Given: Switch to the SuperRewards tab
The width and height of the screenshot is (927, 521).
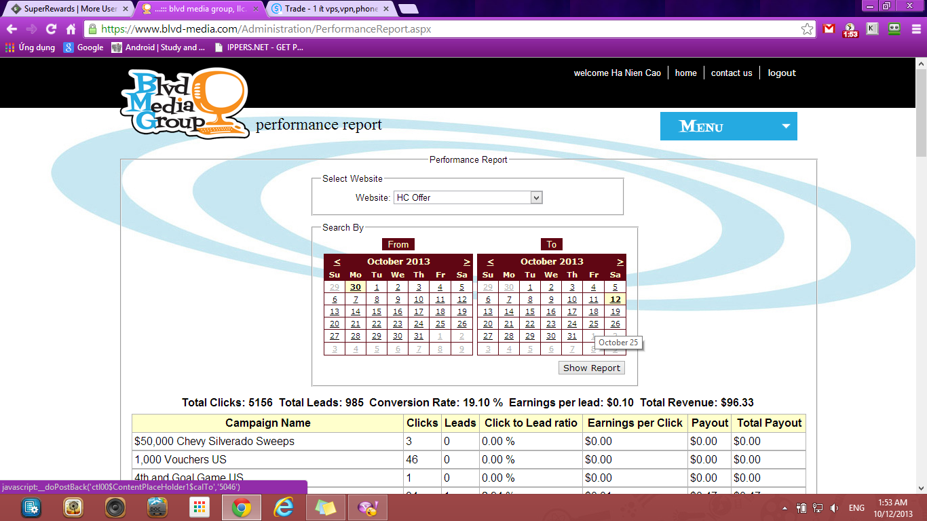Looking at the screenshot, I should 70,9.
